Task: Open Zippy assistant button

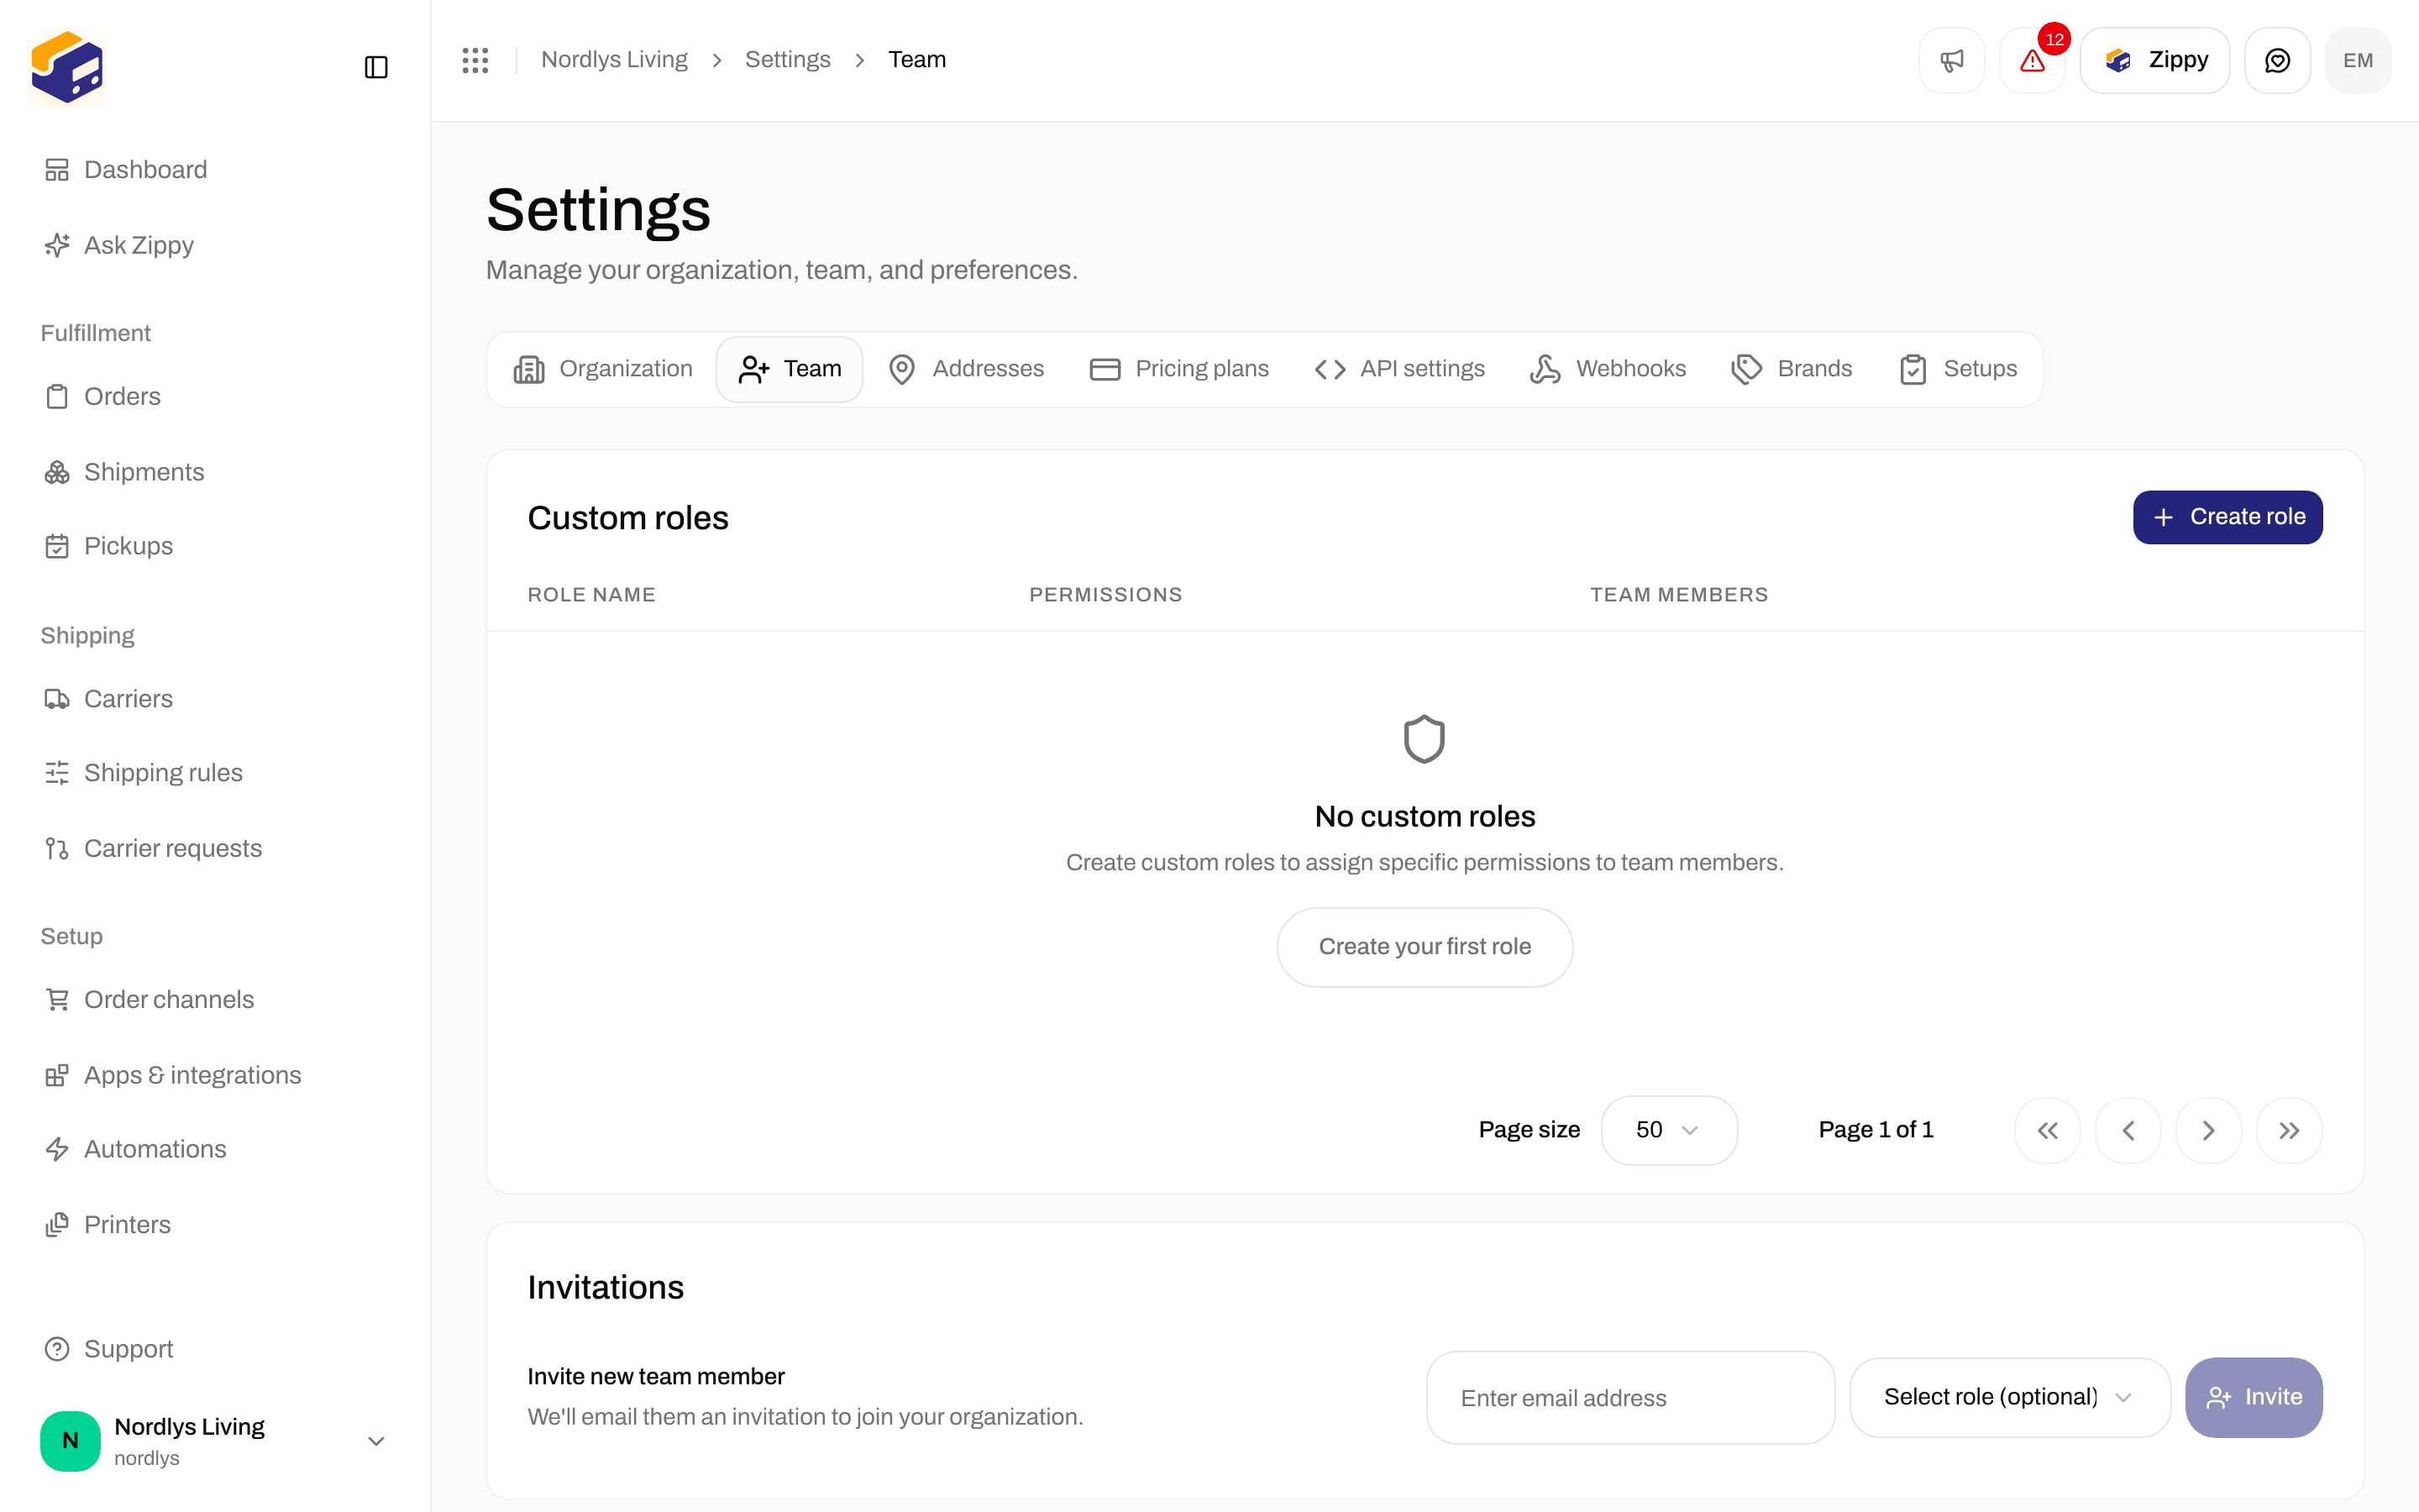Action: [x=2155, y=60]
